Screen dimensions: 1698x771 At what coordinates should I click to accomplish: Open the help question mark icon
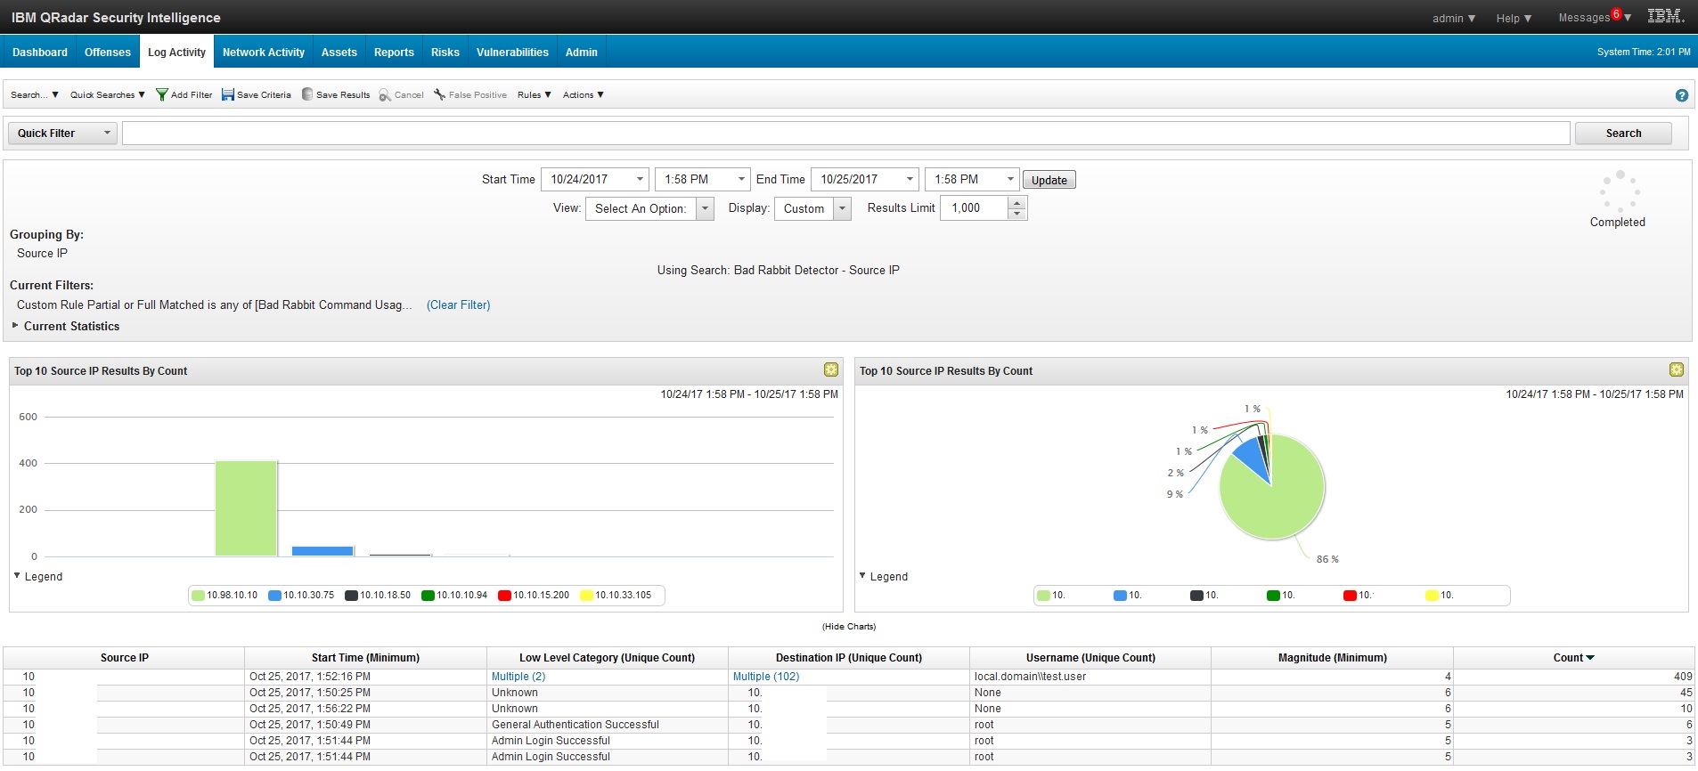1681,96
